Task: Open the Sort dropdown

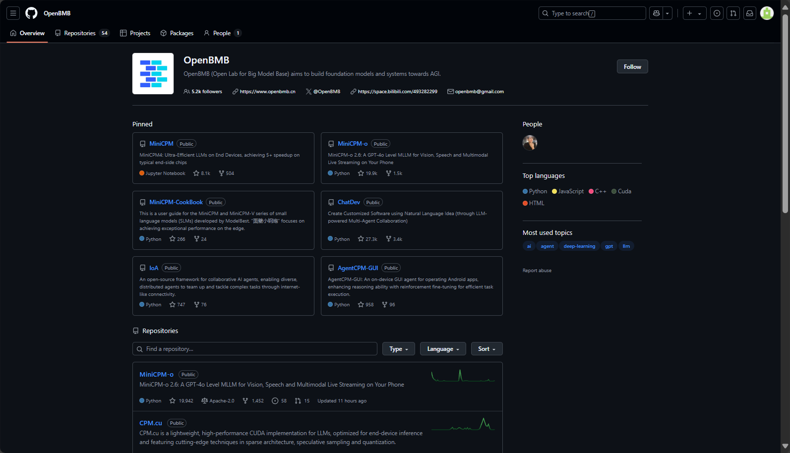Action: click(486, 349)
